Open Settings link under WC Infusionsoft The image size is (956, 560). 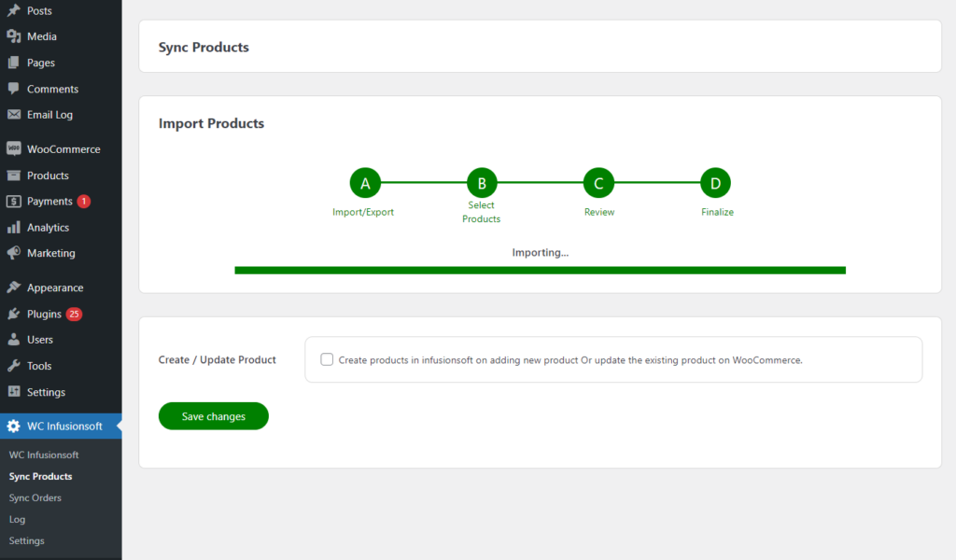pos(26,540)
